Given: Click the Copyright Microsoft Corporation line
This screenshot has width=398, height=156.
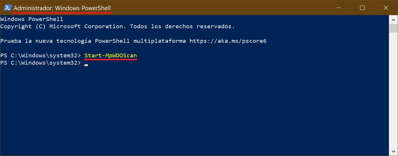Looking at the screenshot, I should 117,26.
